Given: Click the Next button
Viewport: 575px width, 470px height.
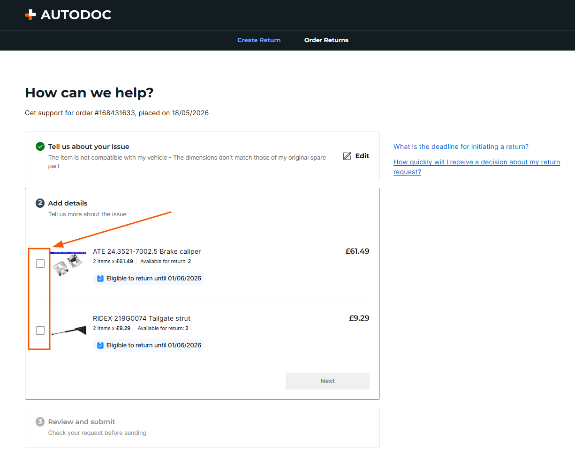Looking at the screenshot, I should [x=327, y=381].
